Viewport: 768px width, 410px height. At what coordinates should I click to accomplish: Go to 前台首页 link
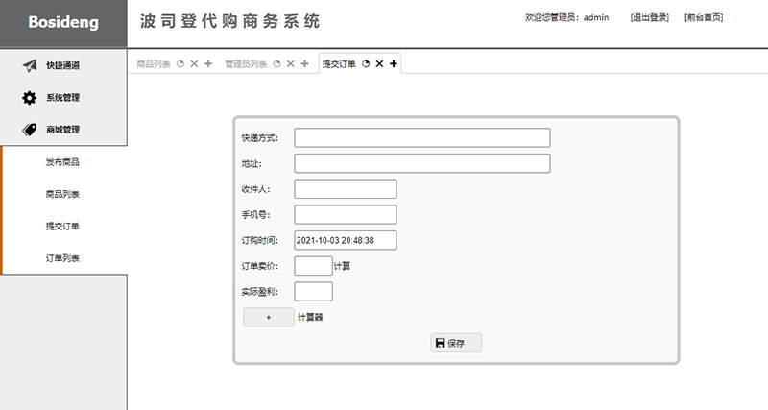(x=704, y=17)
